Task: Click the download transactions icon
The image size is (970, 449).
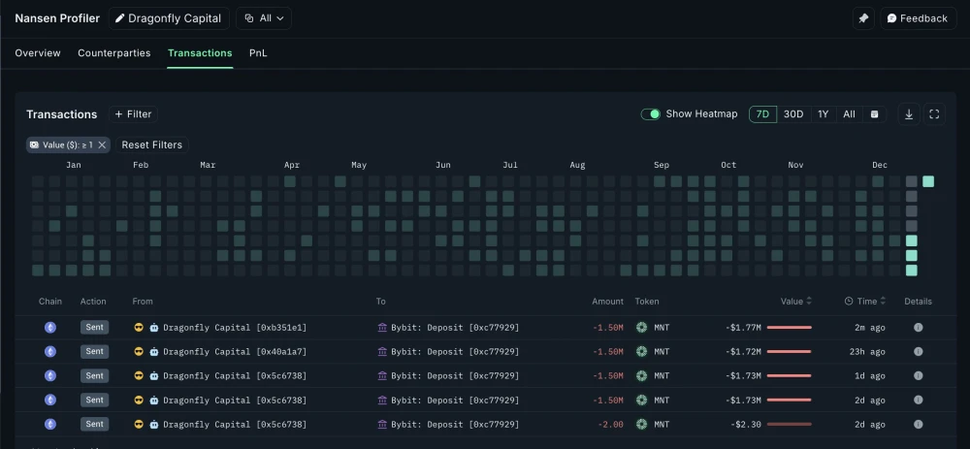Action: (909, 114)
